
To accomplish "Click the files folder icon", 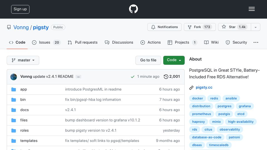I will click(14, 120).
